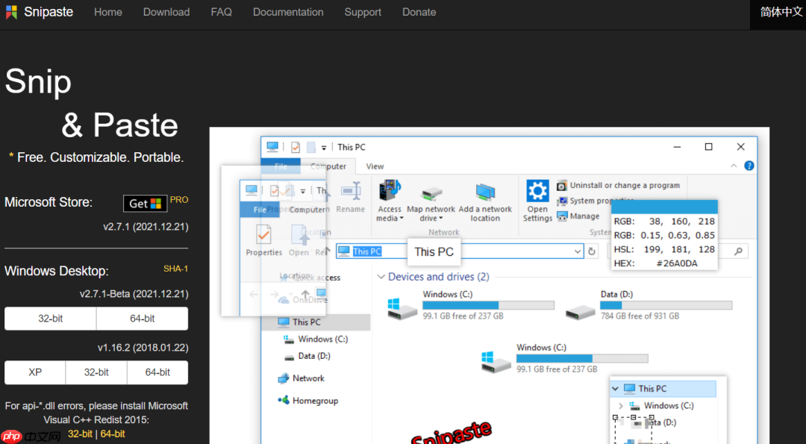
Task: Switch language to 简体中文
Action: pyautogui.click(x=781, y=12)
